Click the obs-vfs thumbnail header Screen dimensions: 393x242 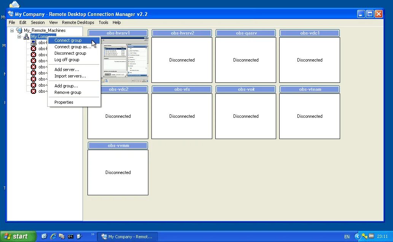point(182,89)
